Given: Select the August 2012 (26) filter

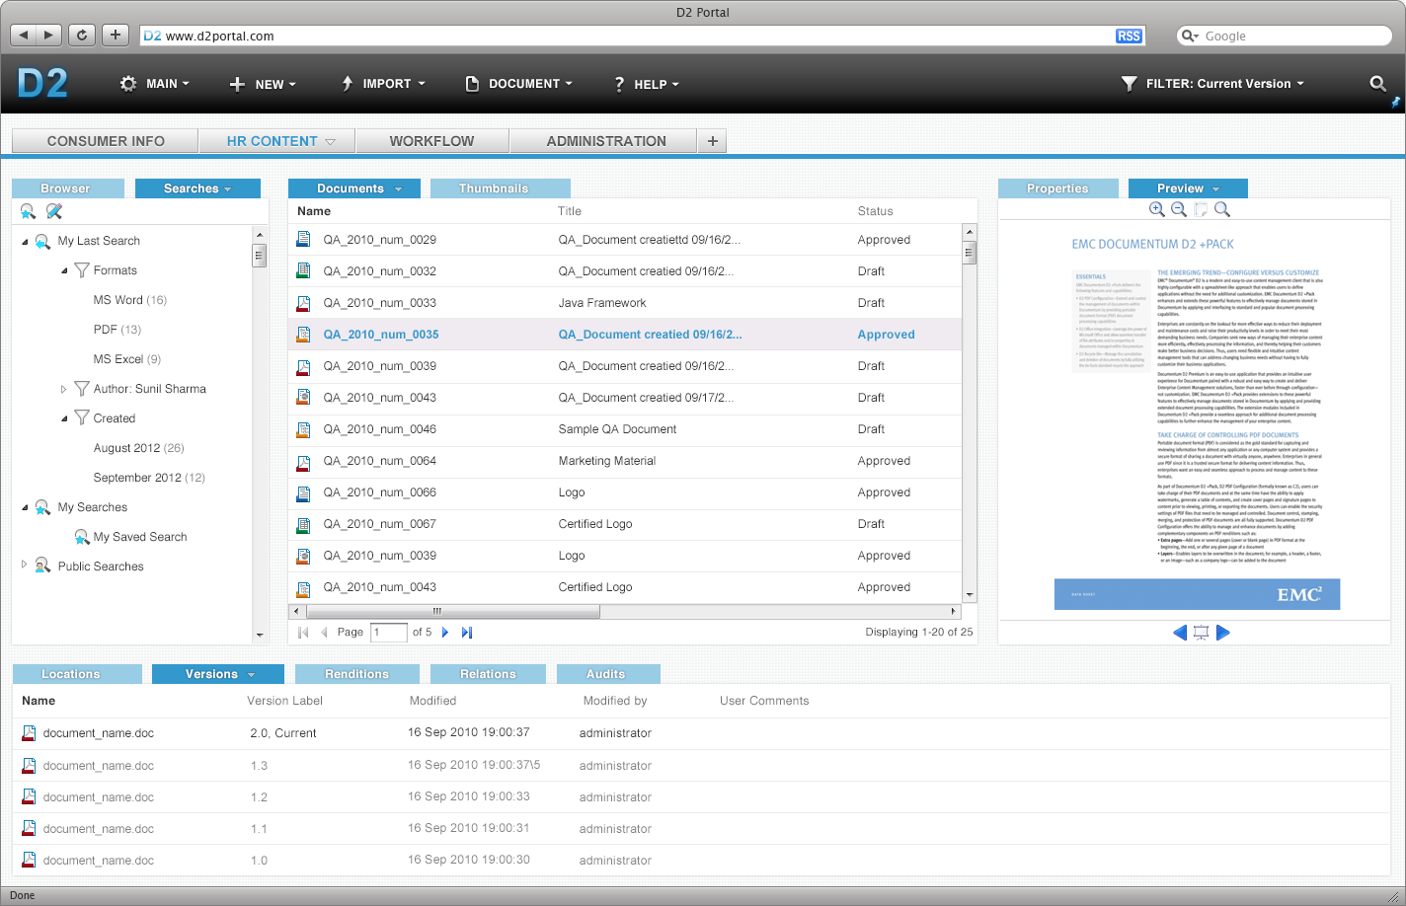Looking at the screenshot, I should pos(139,448).
